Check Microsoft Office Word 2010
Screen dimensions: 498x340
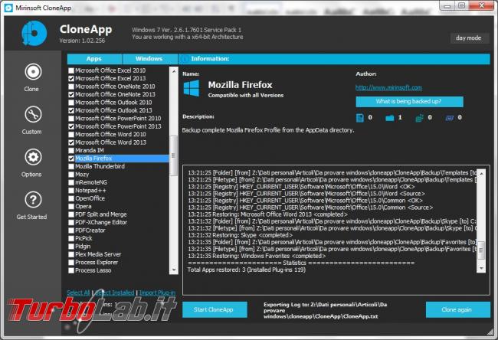tap(71, 135)
